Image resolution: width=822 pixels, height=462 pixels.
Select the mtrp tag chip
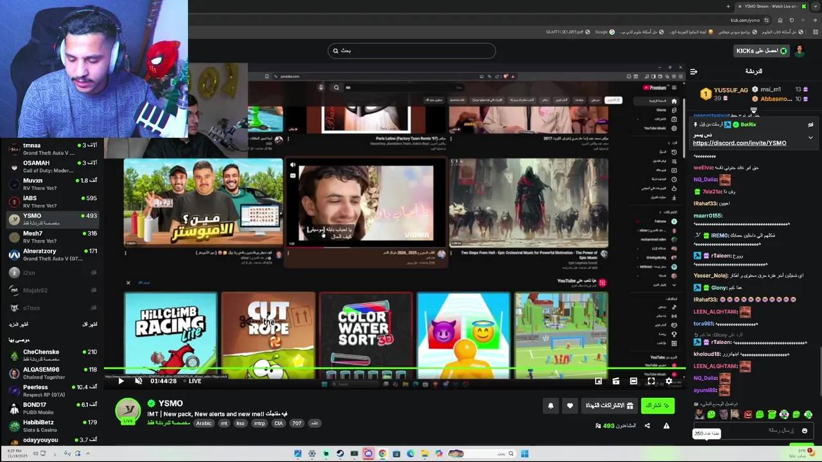(259, 424)
